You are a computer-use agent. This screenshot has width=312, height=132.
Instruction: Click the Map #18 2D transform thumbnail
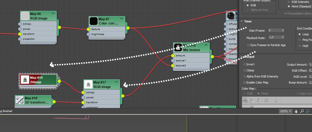click(20, 100)
